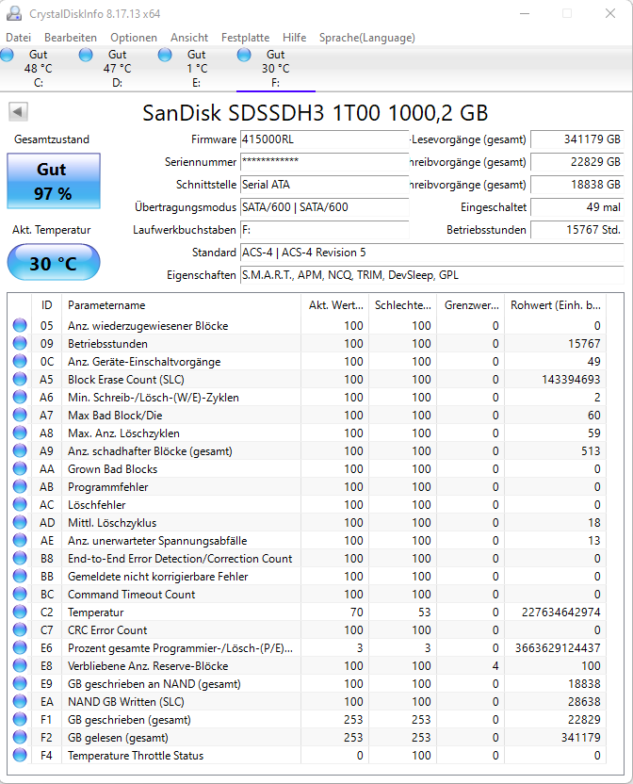Select the D: drive status orb
633x784 pixels.
(x=86, y=55)
